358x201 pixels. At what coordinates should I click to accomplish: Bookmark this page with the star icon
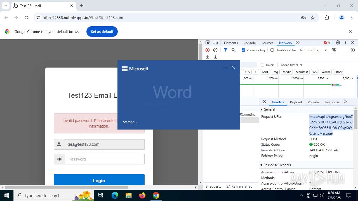tap(313, 18)
